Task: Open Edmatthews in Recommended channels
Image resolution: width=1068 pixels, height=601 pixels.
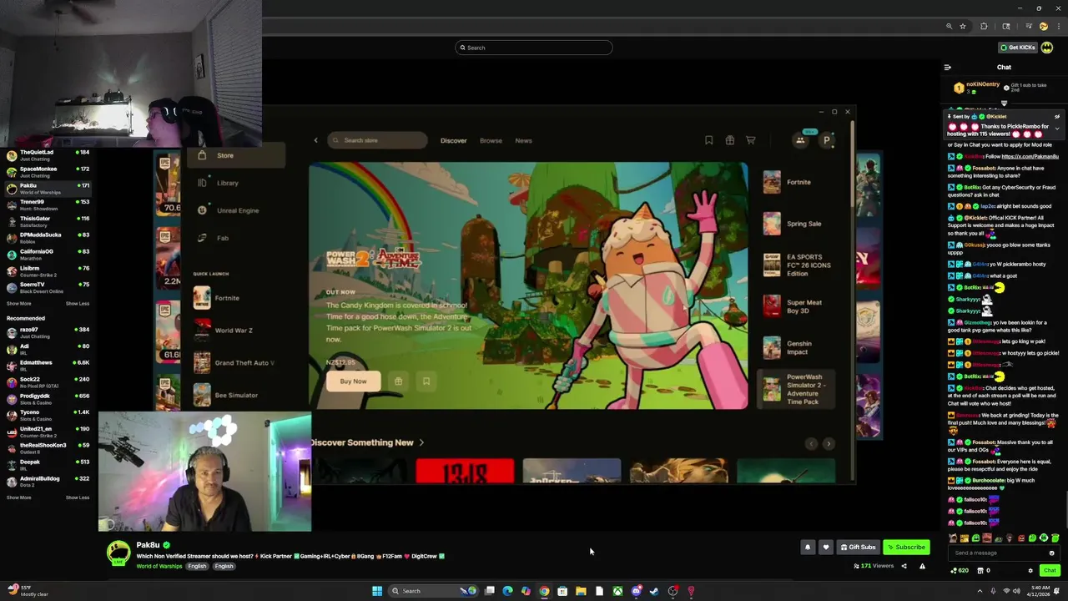Action: (x=47, y=366)
